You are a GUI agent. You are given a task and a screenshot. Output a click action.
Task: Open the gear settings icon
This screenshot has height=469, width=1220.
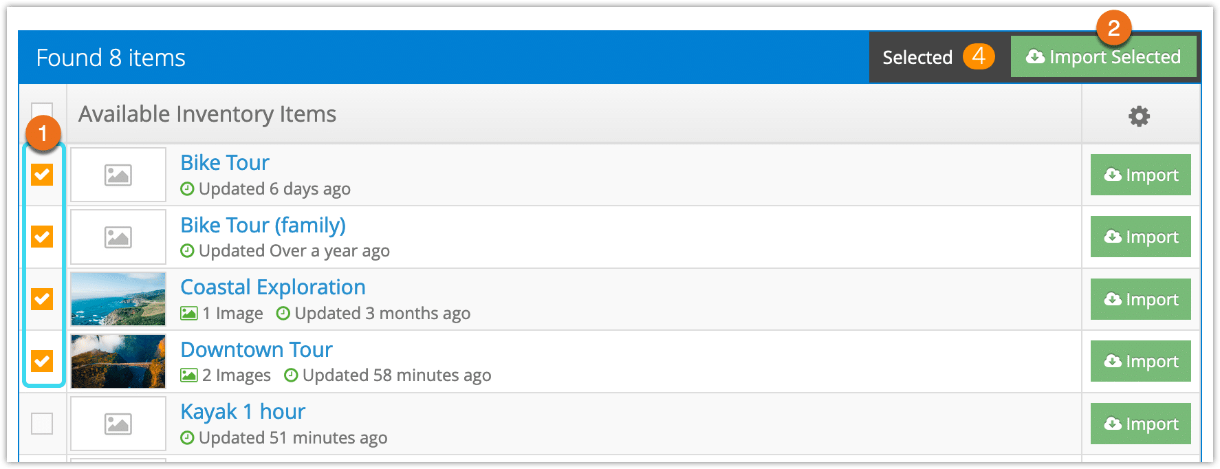click(1139, 116)
